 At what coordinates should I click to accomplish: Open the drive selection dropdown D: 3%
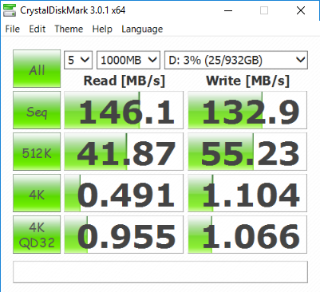tap(236, 60)
